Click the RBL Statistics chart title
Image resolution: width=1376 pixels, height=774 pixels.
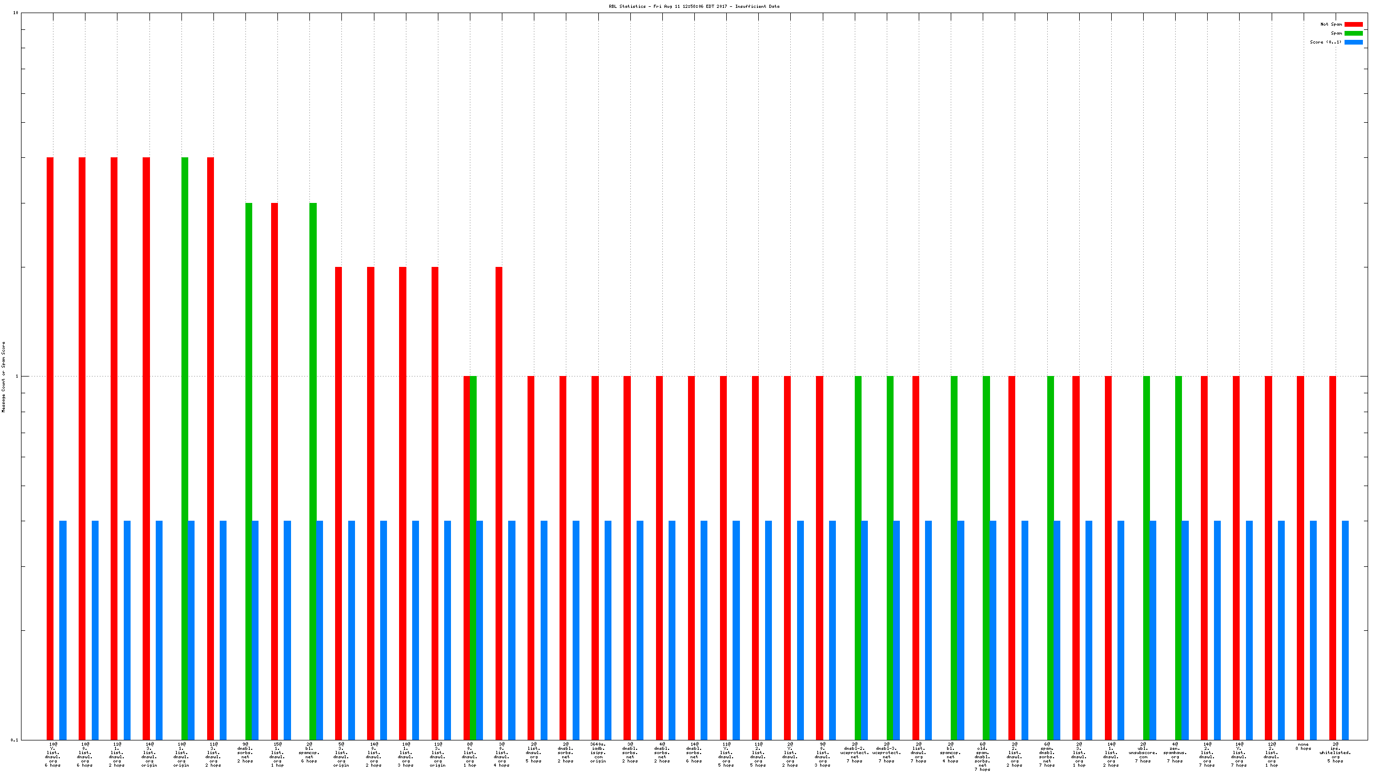[693, 6]
